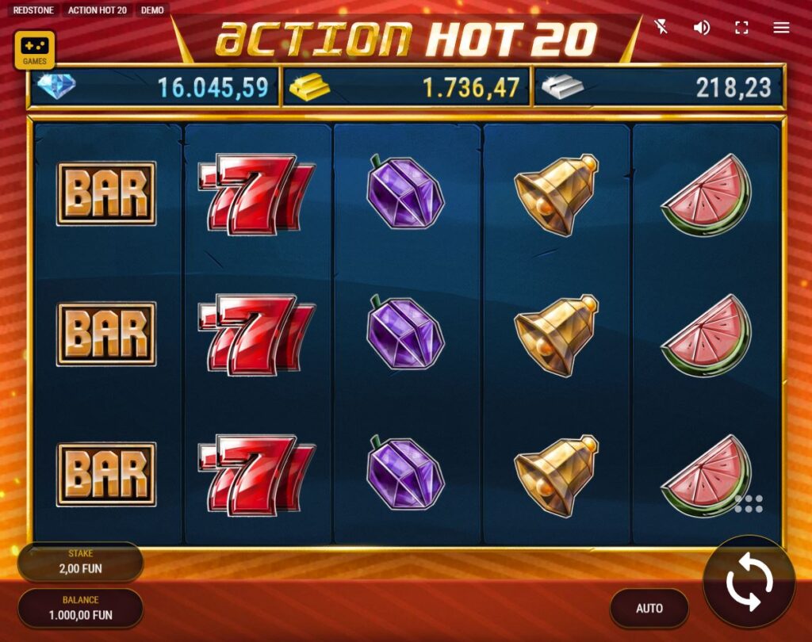Click the silver bars jackpot icon
This screenshot has height=642, width=812.
[562, 87]
